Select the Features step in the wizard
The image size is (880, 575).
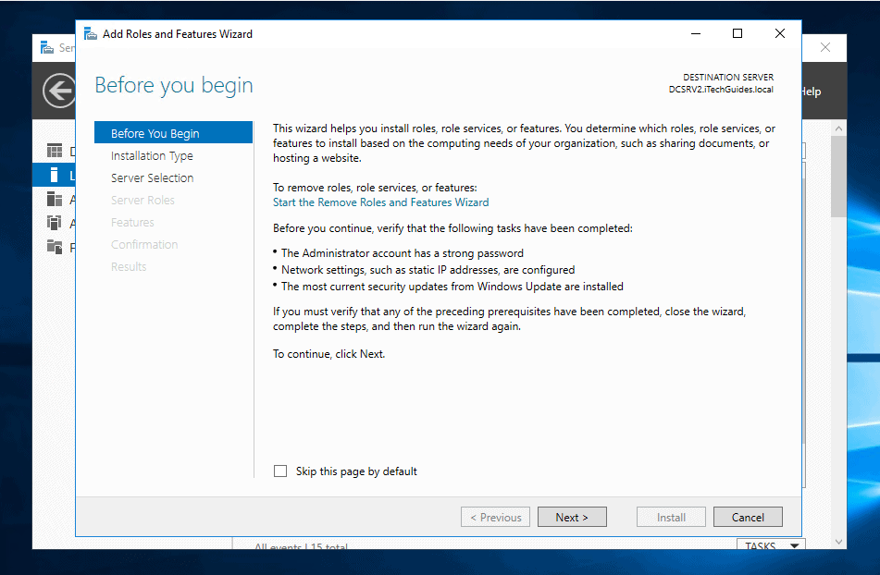132,222
